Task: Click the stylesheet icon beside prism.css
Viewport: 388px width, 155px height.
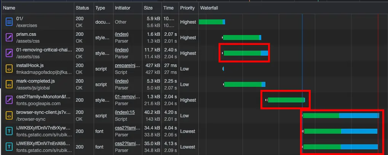Action: point(9,38)
